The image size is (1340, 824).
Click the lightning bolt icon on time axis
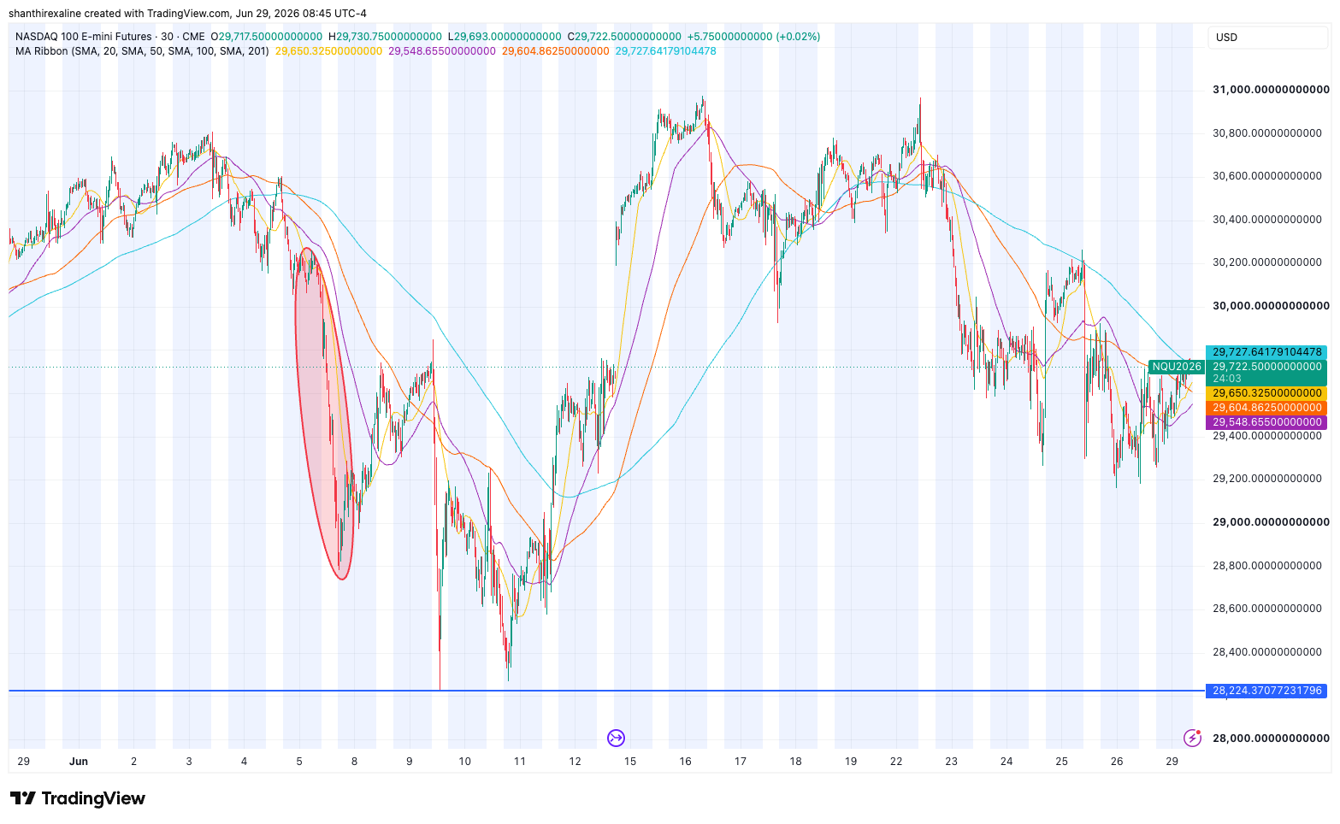[x=1192, y=738]
